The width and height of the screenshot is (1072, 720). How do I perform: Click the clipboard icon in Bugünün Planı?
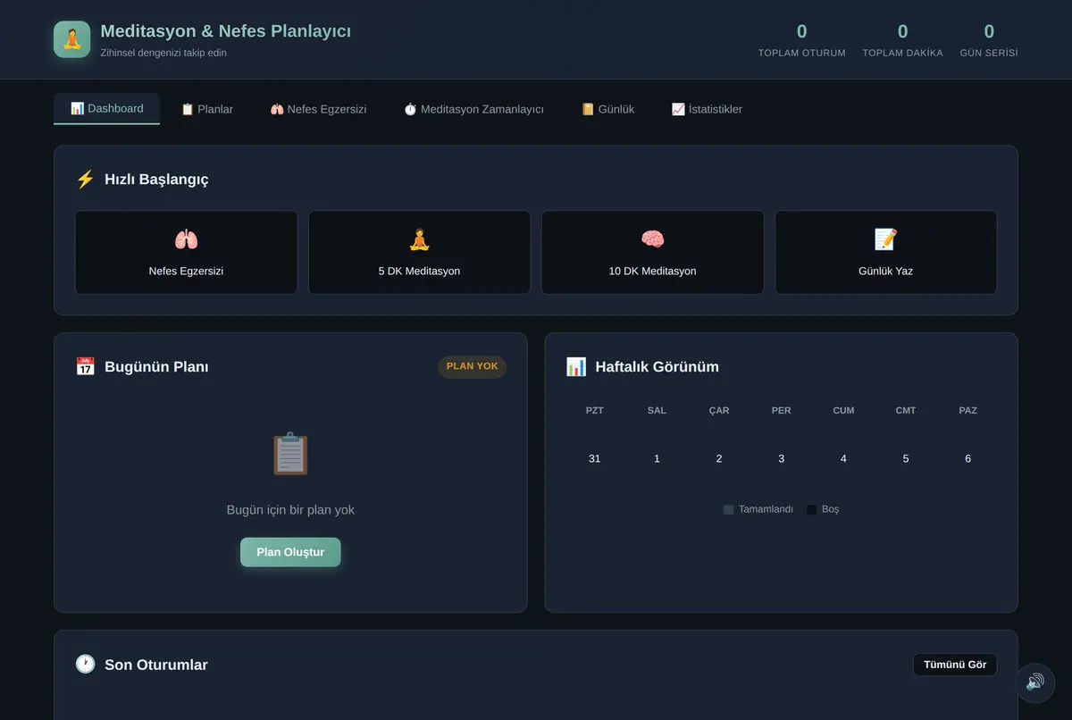(290, 454)
